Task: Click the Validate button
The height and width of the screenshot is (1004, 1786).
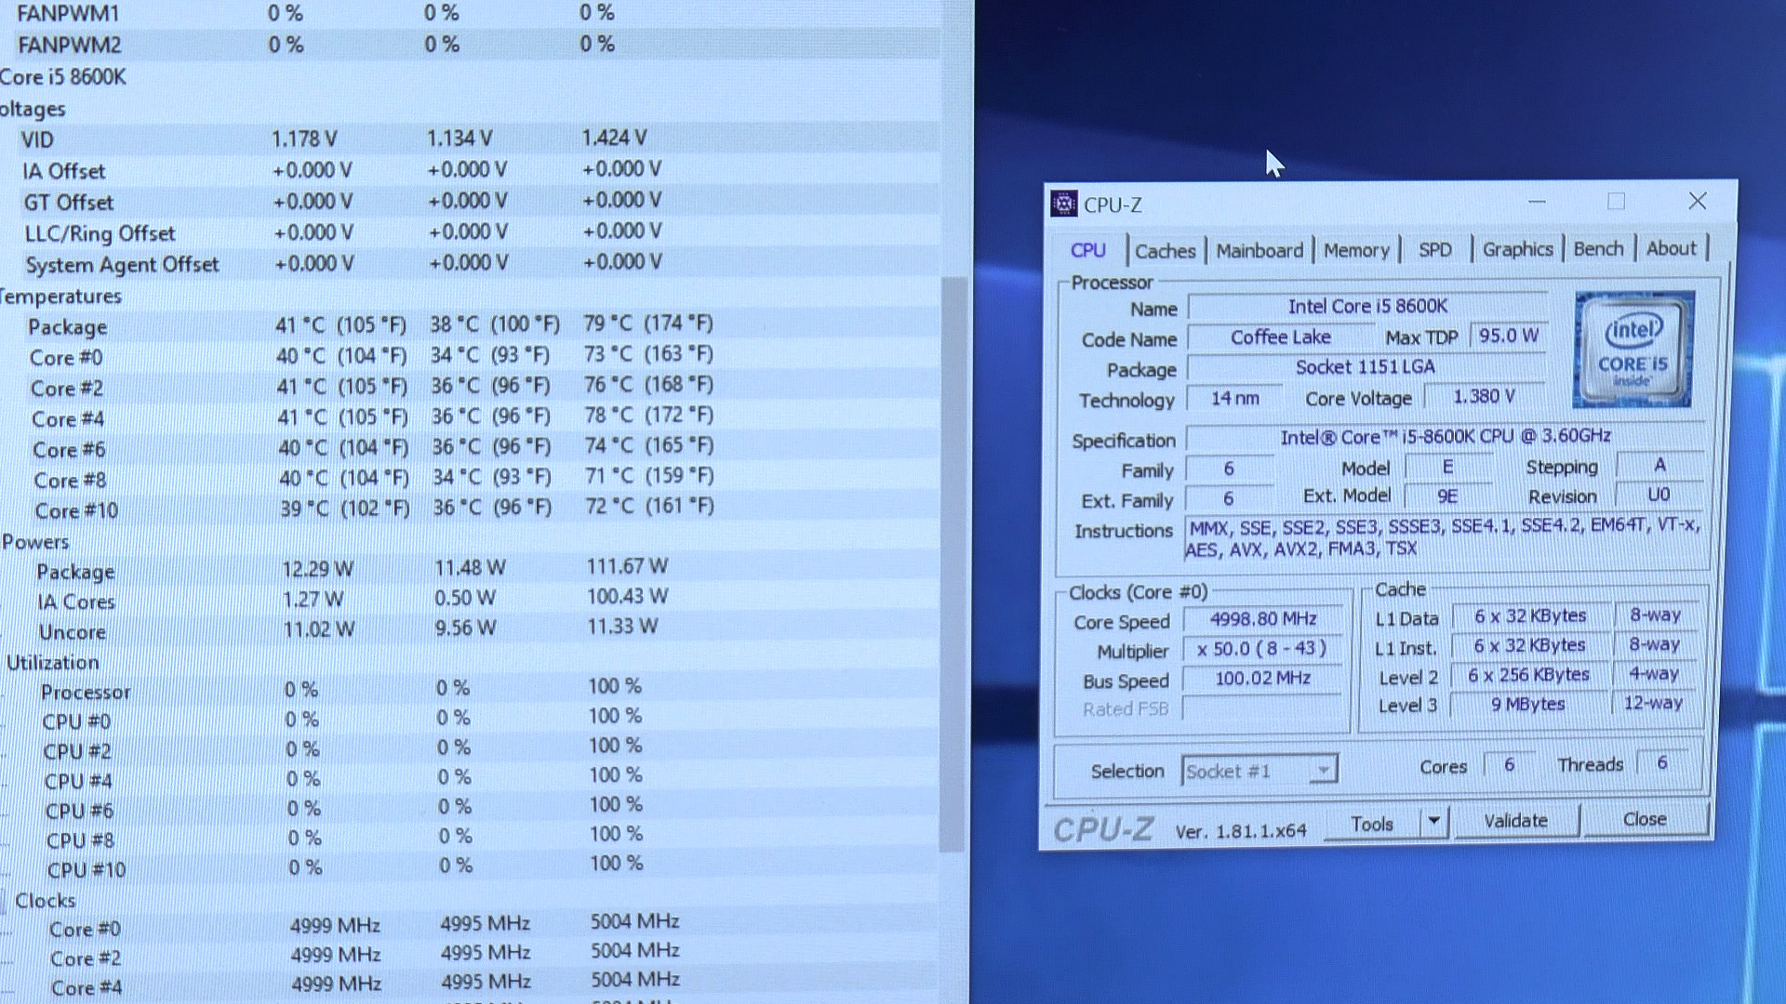Action: pyautogui.click(x=1516, y=821)
